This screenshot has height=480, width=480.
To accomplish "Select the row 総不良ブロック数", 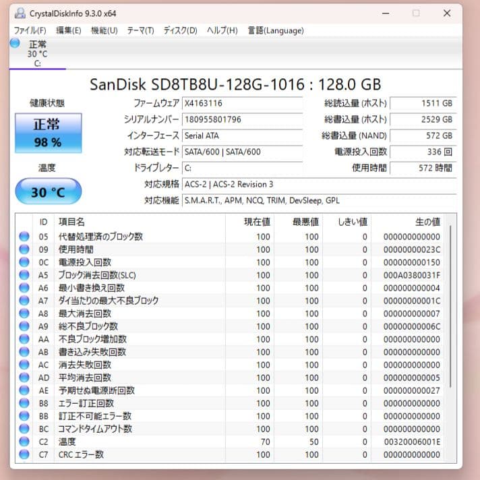I will coord(230,326).
